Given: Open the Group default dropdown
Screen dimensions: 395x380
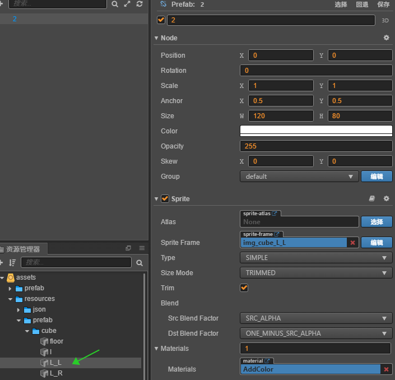Looking at the screenshot, I should tap(299, 177).
